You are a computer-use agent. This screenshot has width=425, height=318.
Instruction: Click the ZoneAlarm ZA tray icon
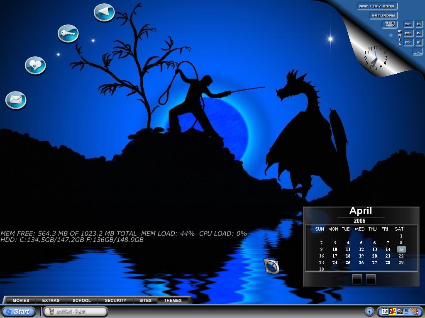click(393, 311)
